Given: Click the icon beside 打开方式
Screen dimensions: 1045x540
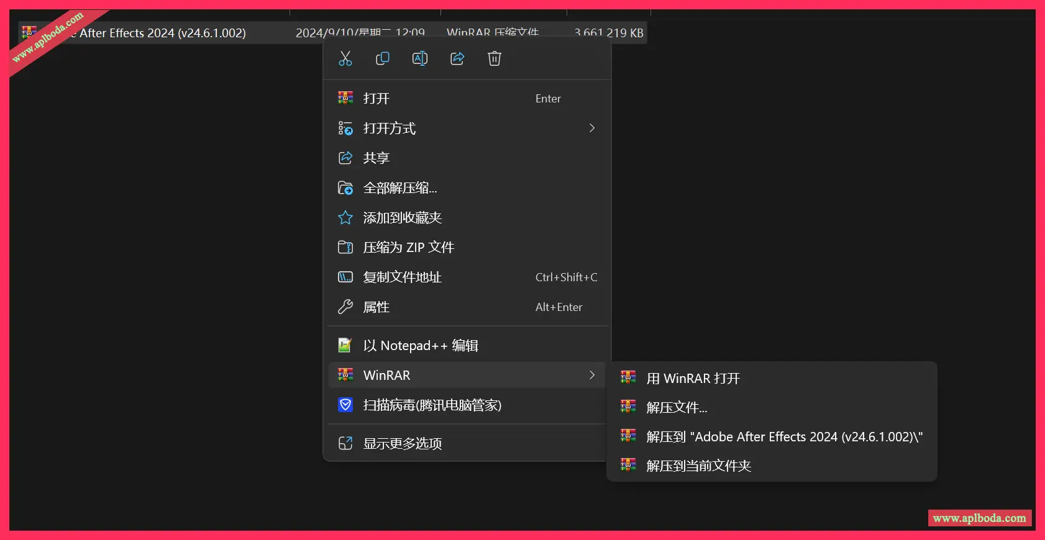Looking at the screenshot, I should pyautogui.click(x=345, y=128).
